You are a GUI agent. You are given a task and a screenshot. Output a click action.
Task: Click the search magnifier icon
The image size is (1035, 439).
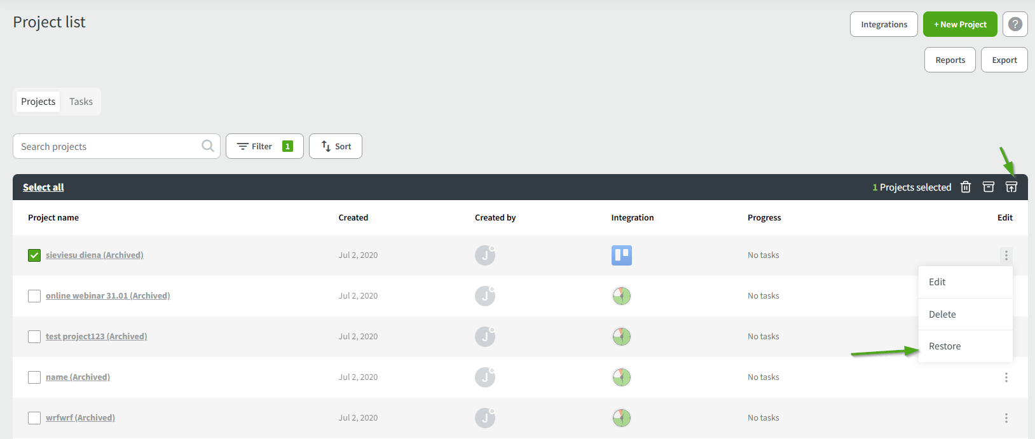(x=207, y=146)
